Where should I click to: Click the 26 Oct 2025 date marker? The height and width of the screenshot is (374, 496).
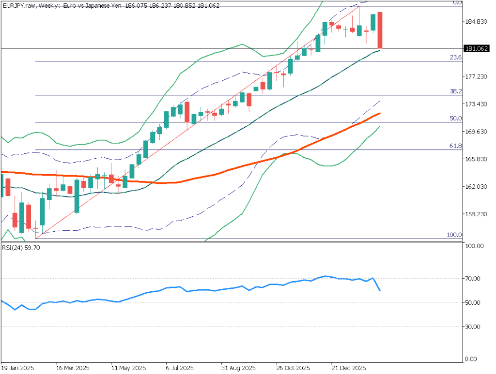293,367
